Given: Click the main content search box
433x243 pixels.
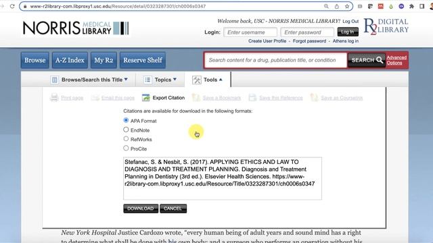Looking at the screenshot, I should click(x=275, y=60).
